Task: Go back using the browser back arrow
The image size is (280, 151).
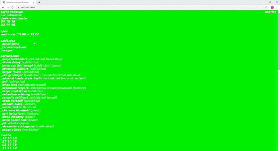Action: coord(3,7)
